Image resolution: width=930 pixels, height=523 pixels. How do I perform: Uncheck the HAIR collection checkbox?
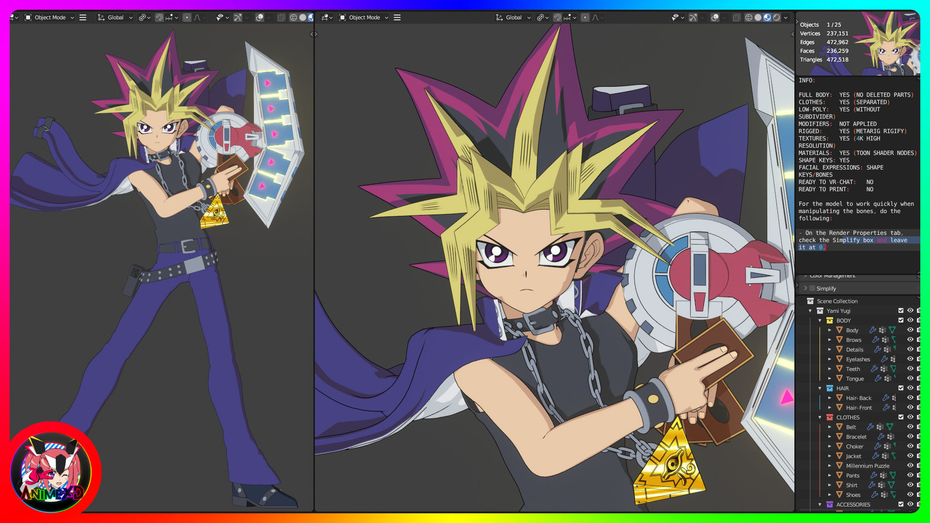tap(901, 388)
